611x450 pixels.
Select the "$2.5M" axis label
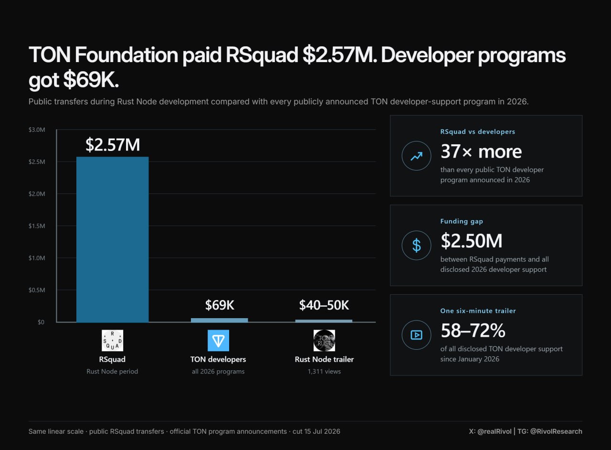tap(37, 162)
